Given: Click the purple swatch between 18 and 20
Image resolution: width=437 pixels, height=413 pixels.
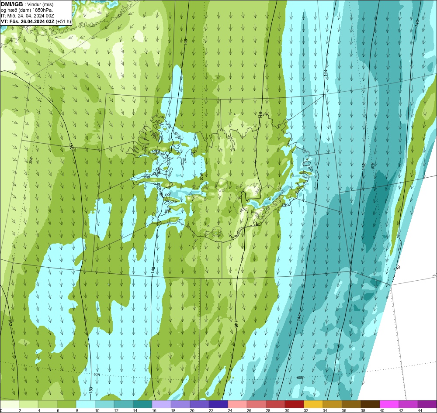Looking at the screenshot, I should click(180, 404).
